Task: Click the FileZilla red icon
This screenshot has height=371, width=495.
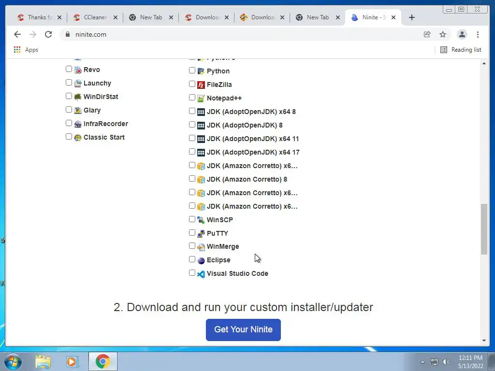Action: coord(201,85)
